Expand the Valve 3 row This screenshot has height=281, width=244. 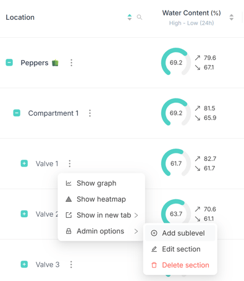(24, 264)
